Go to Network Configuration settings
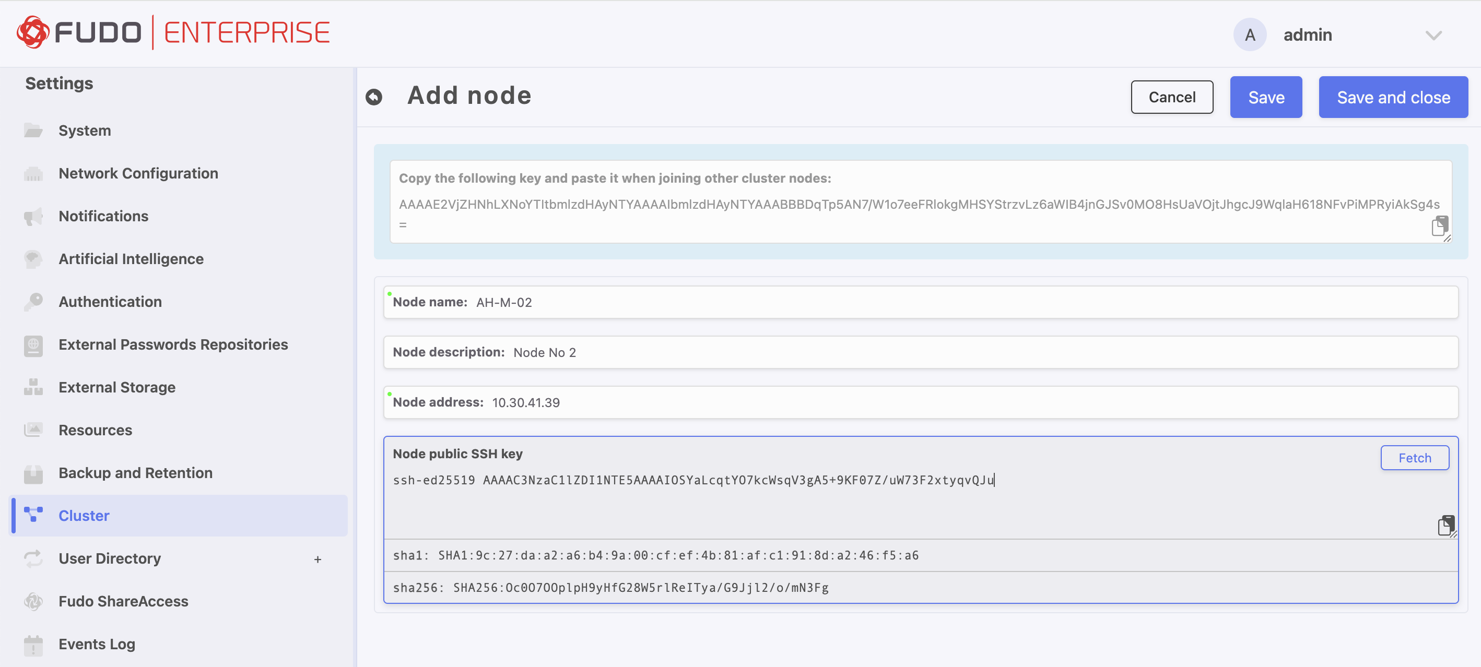The width and height of the screenshot is (1481, 667). (138, 173)
